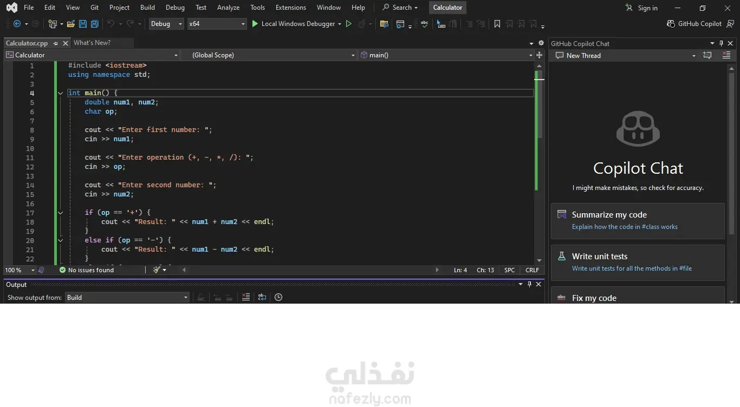Click the Navigate Backward arrow in the toolbar
740x407 pixels.
pos(17,24)
